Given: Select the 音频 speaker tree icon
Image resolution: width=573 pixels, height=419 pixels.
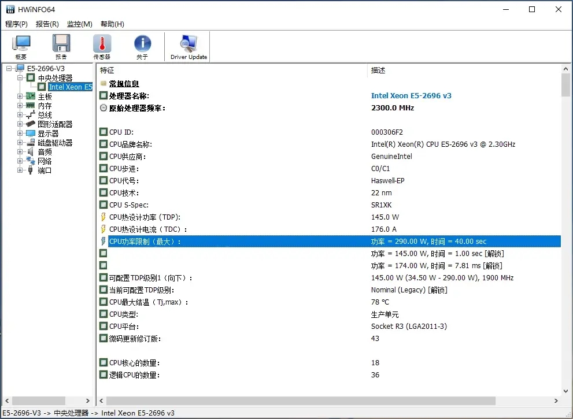Looking at the screenshot, I should coord(31,152).
